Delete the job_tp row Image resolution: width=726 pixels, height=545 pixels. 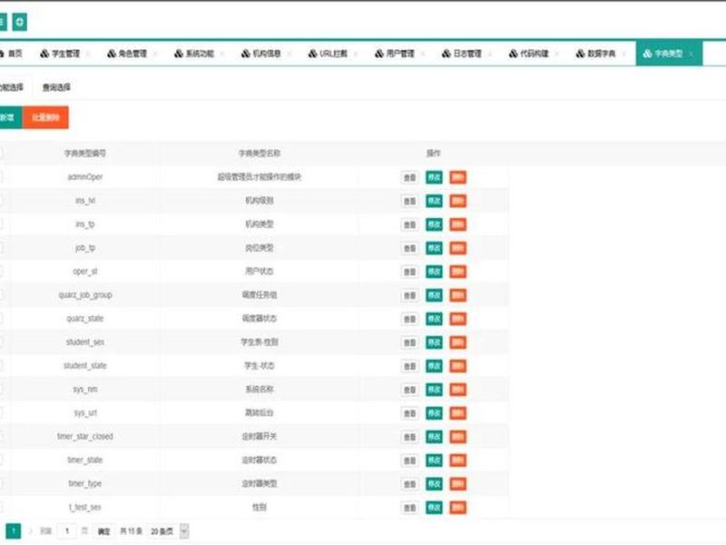(x=458, y=248)
